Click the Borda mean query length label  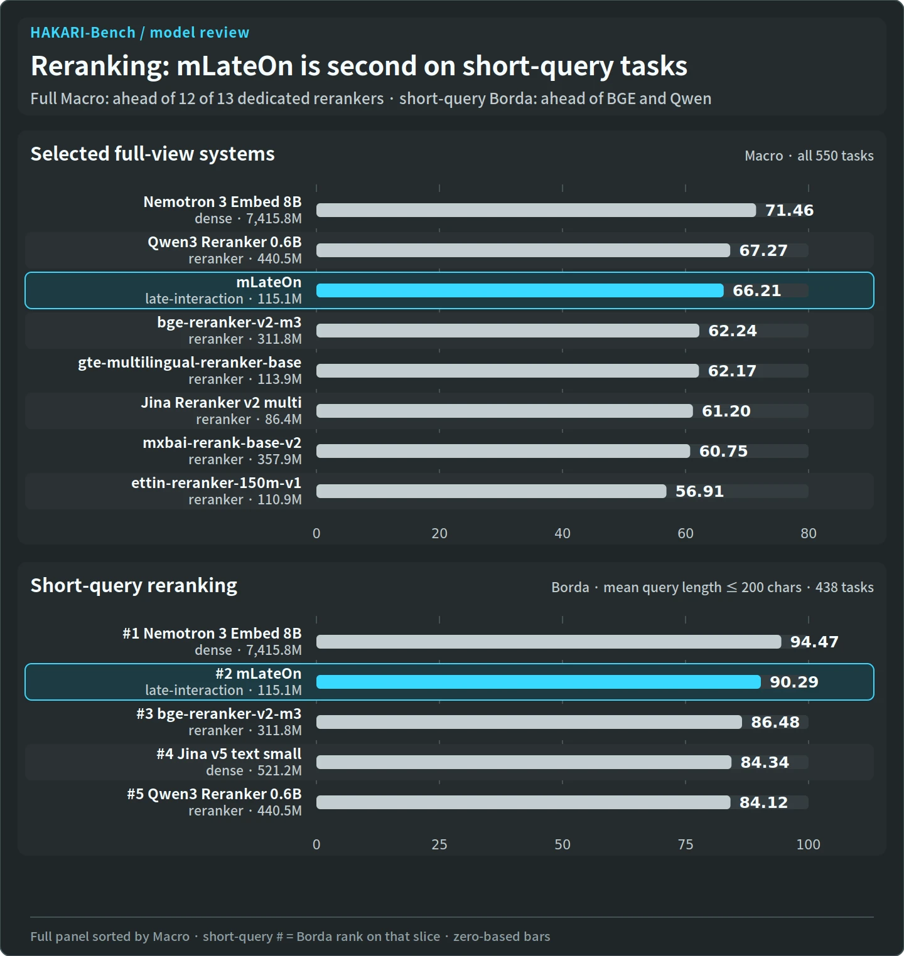click(x=713, y=587)
